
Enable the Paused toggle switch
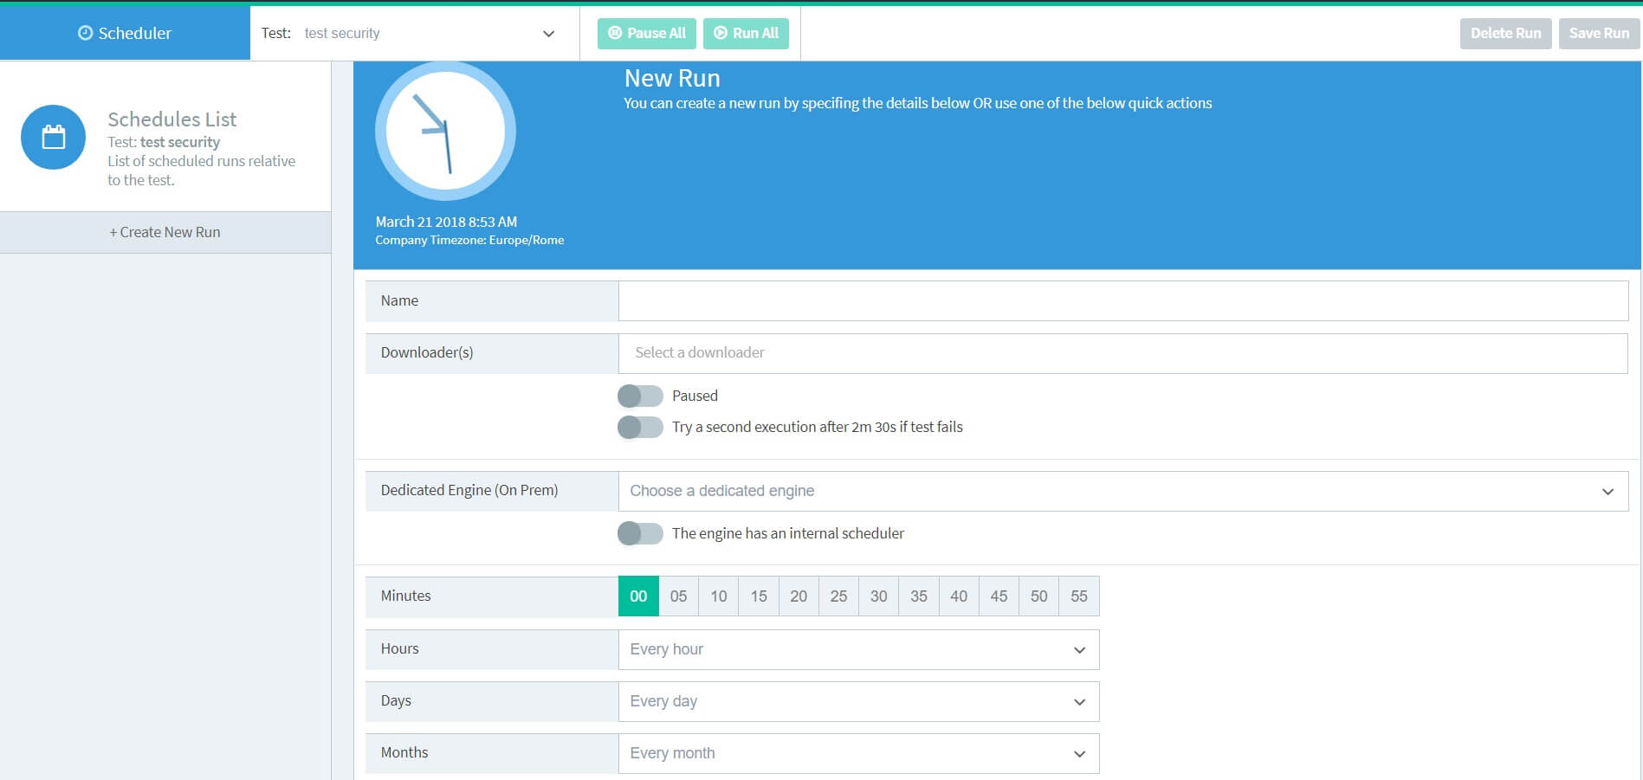click(x=640, y=396)
